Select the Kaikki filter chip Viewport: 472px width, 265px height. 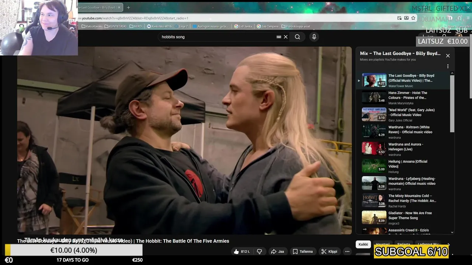tap(363, 244)
